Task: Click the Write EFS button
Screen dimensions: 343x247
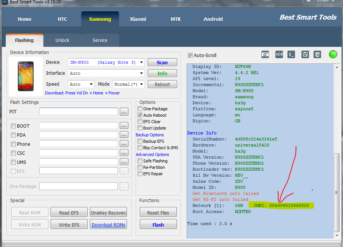Action: (x=69, y=224)
